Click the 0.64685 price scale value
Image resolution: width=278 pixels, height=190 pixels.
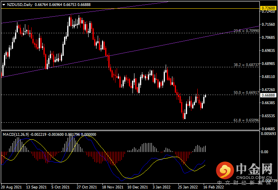tap(268, 129)
